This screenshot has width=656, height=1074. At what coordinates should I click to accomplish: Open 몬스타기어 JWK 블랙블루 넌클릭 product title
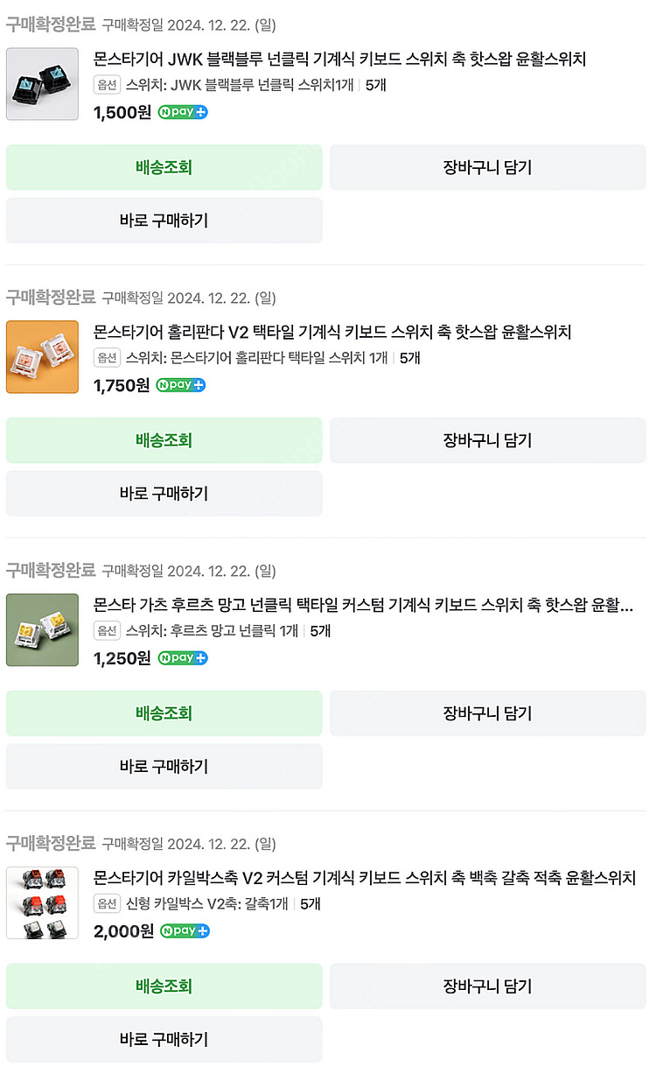point(339,60)
